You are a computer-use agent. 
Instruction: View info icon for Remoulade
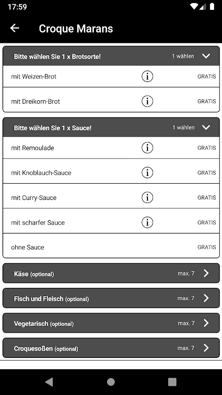(x=147, y=148)
